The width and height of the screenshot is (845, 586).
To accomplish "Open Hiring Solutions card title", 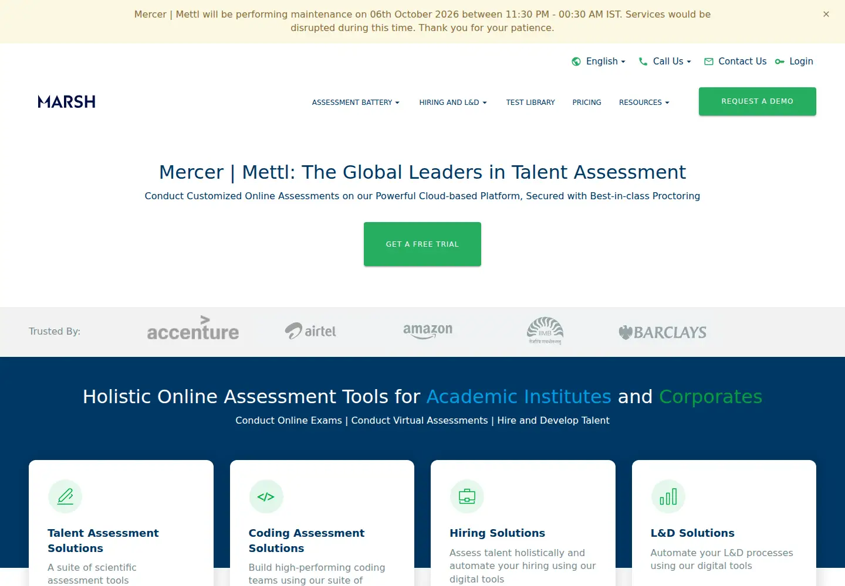I will [497, 533].
